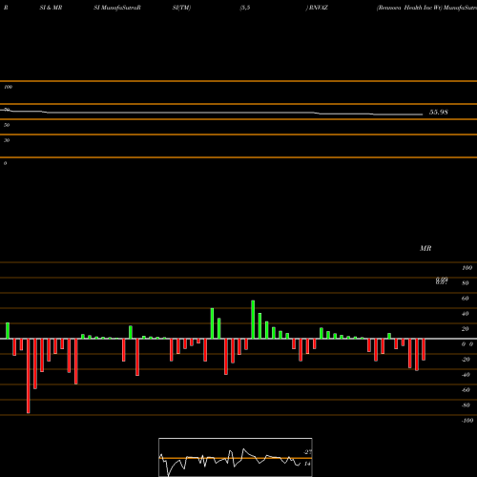Image resolution: width=477 pixels, height=477 pixels.
Task: Select the RNVAZ ticker text in header
Action: (319, 8)
